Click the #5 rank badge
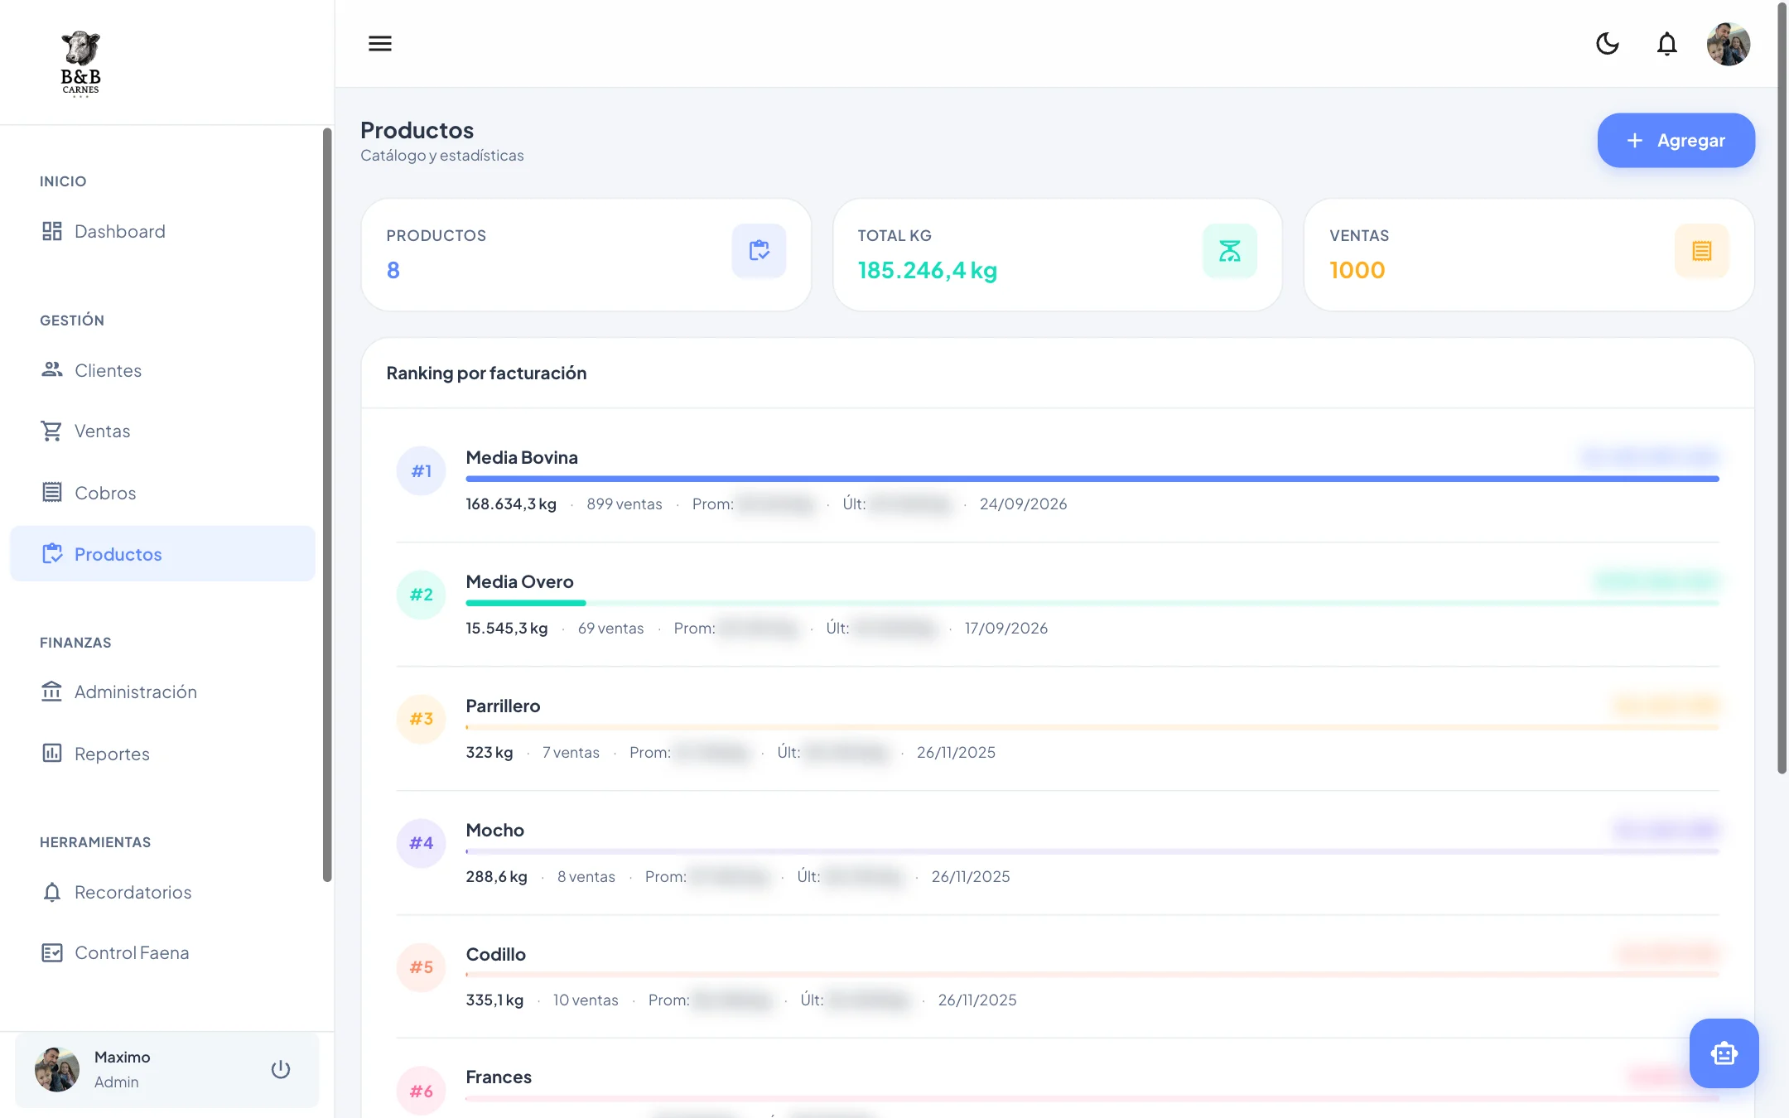The width and height of the screenshot is (1789, 1118). [422, 967]
